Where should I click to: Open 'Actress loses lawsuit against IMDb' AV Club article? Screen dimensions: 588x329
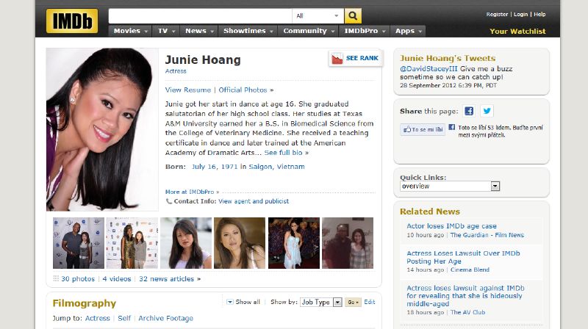pos(465,296)
